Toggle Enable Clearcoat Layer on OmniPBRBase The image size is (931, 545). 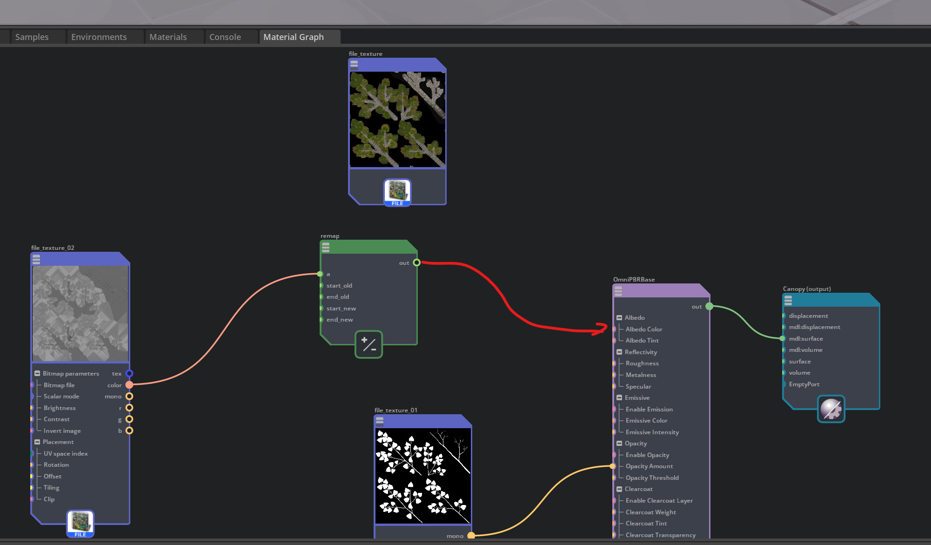[x=659, y=500]
